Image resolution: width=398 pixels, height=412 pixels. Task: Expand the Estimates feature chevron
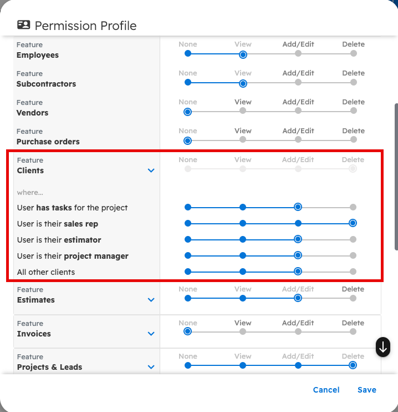coord(151,300)
